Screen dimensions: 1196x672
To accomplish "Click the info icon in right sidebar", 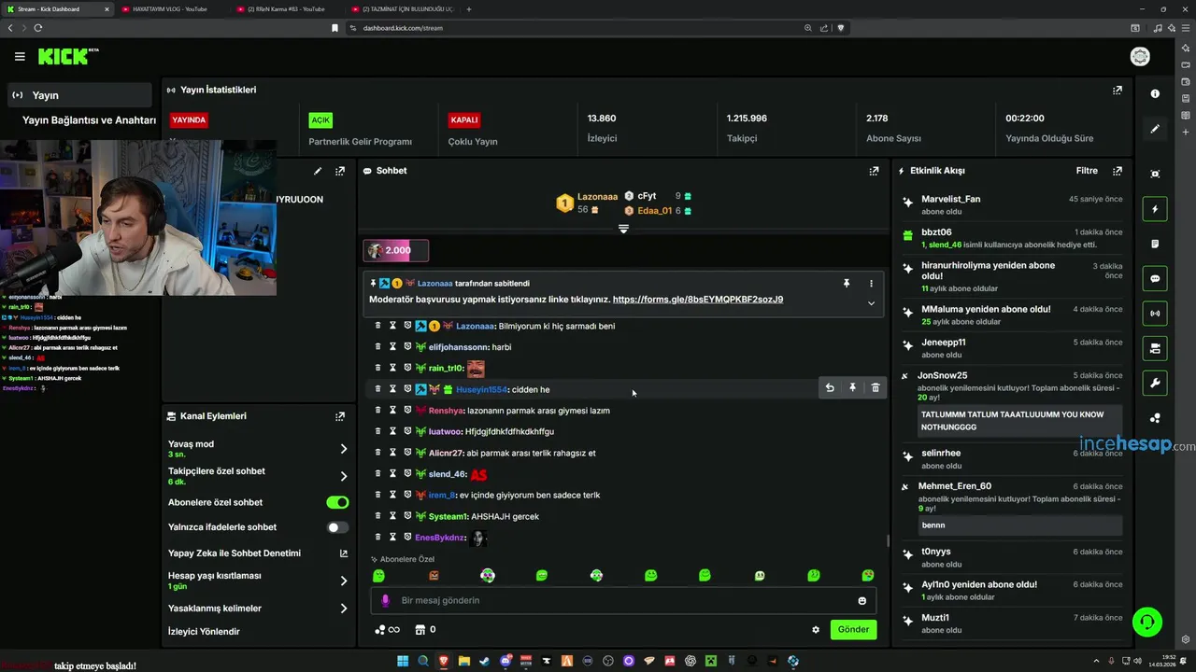I will 1155,93.
